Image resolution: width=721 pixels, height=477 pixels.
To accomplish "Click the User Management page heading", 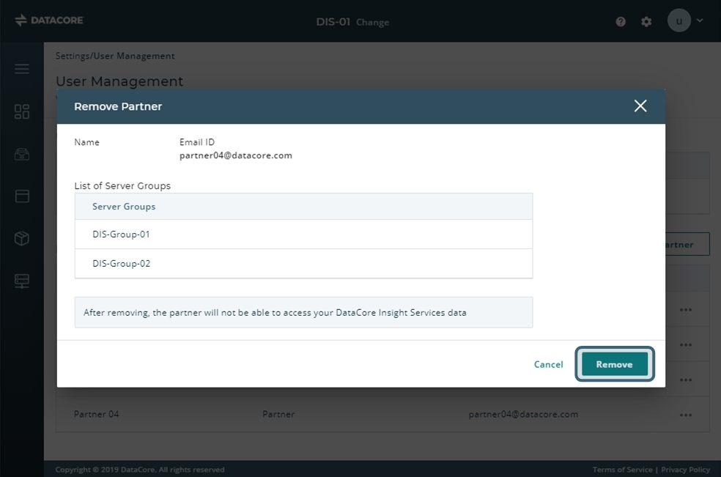I will (119, 81).
